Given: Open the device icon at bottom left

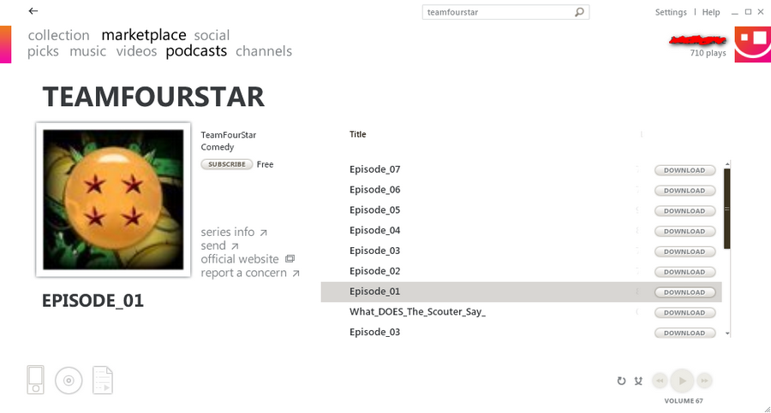Looking at the screenshot, I should [x=35, y=380].
